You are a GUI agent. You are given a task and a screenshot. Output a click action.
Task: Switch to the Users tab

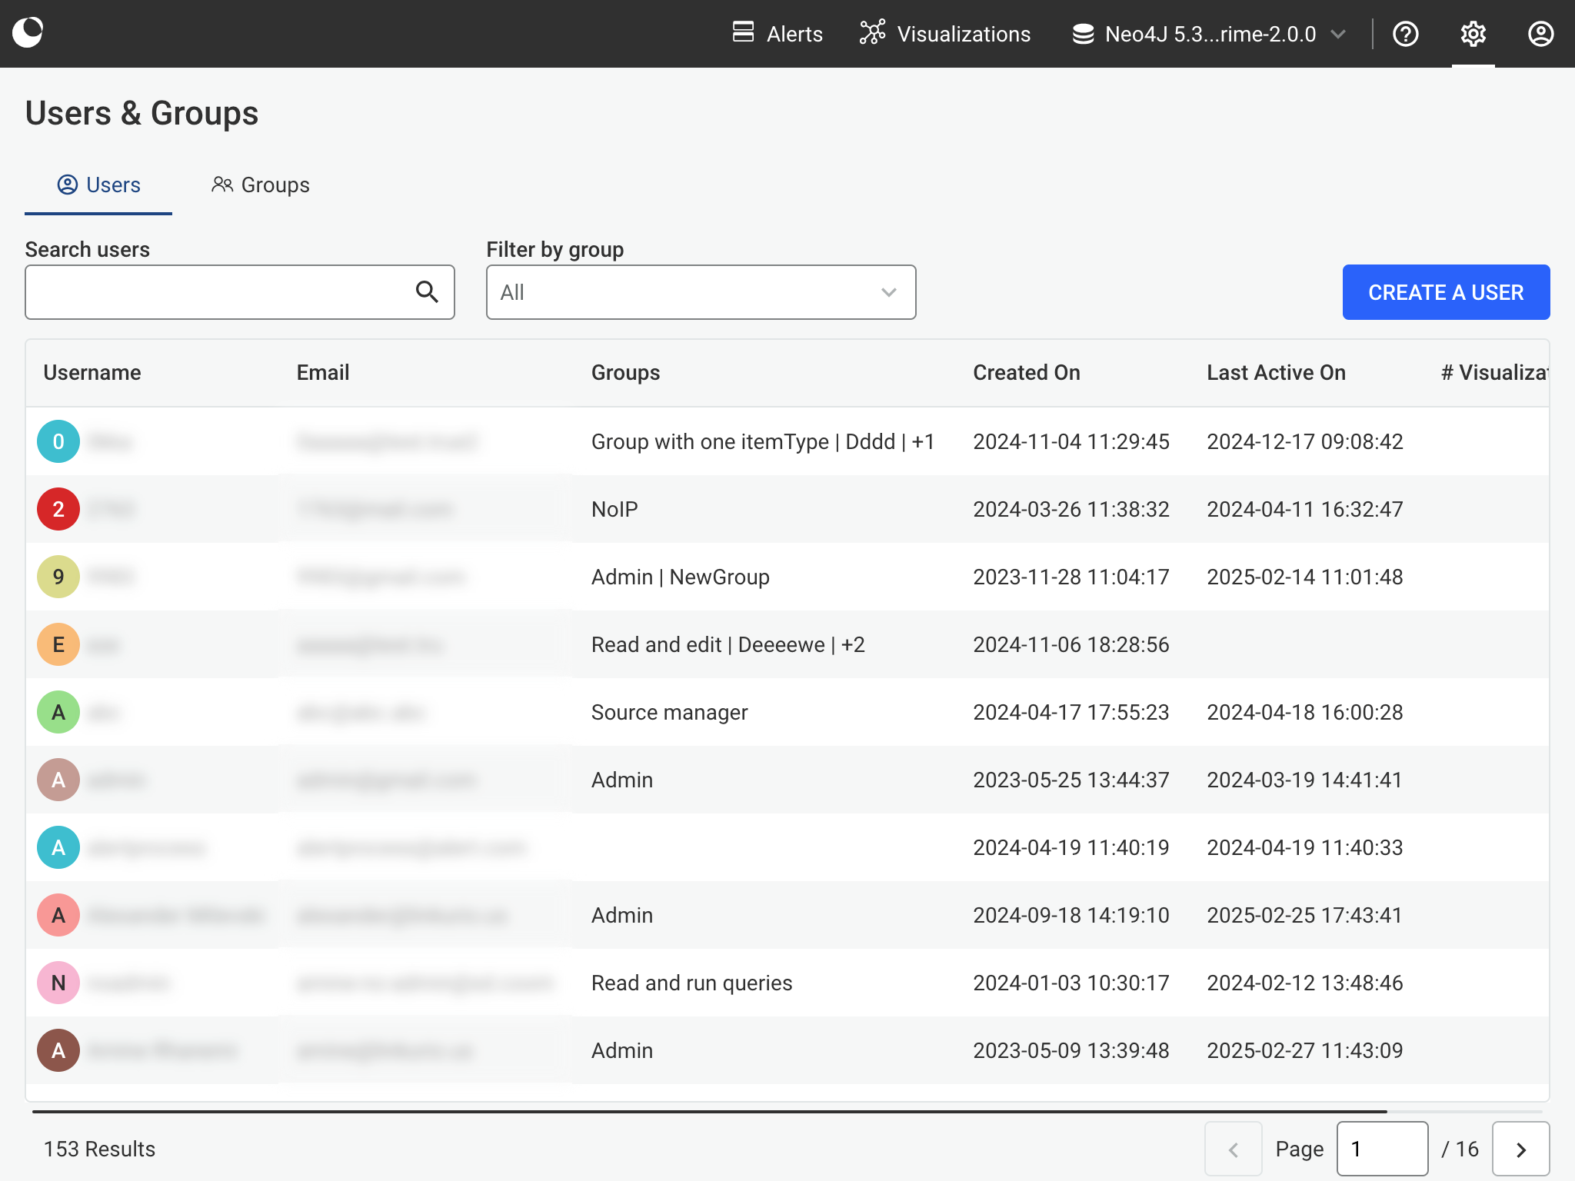click(x=98, y=185)
